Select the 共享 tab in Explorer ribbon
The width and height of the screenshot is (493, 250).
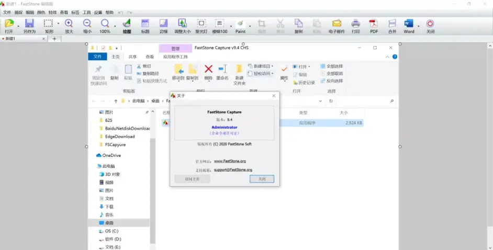[133, 57]
